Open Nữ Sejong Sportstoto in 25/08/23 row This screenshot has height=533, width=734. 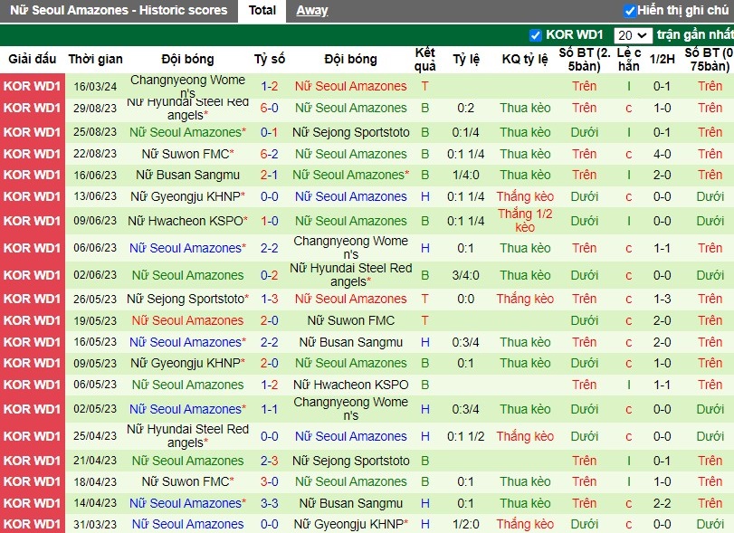350,132
